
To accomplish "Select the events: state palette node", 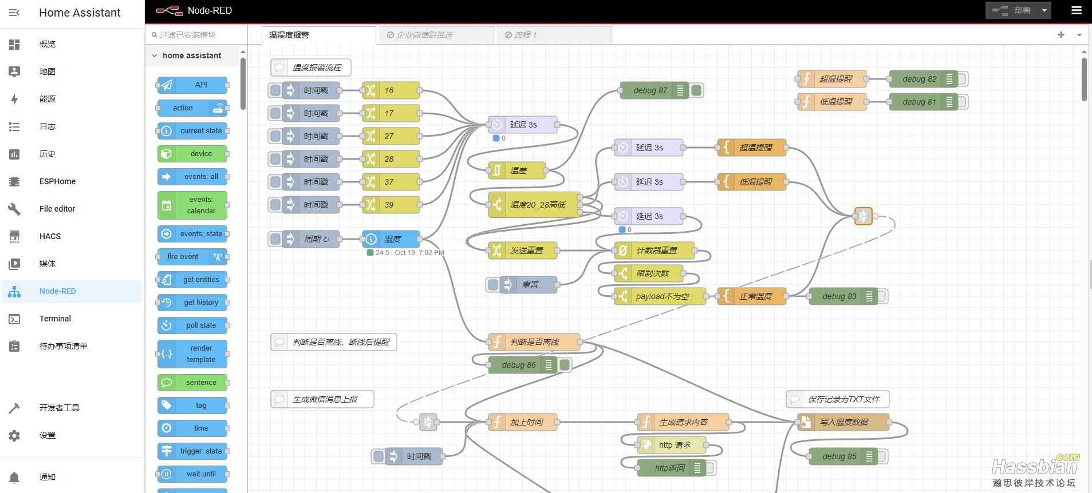I will [192, 233].
